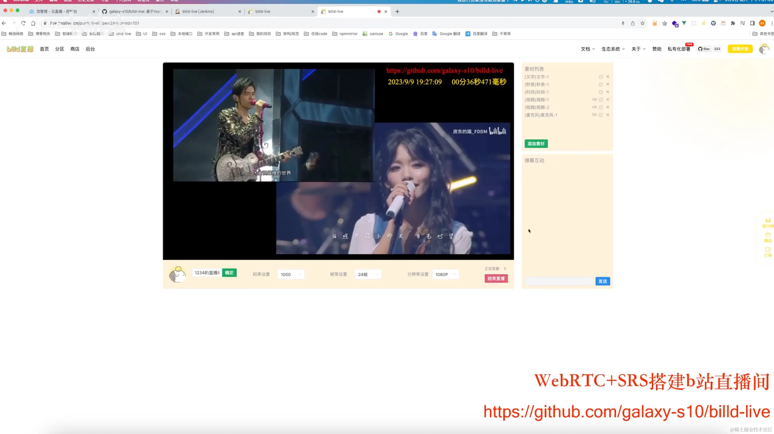This screenshot has height=434, width=774.
Task: Open the media control playlist icon
Action: coord(743,23)
